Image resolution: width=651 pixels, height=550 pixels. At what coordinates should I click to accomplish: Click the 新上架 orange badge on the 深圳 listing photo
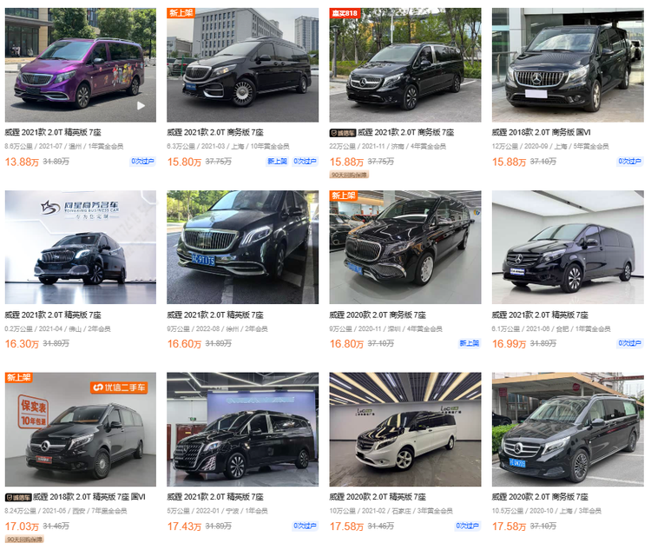(x=344, y=195)
